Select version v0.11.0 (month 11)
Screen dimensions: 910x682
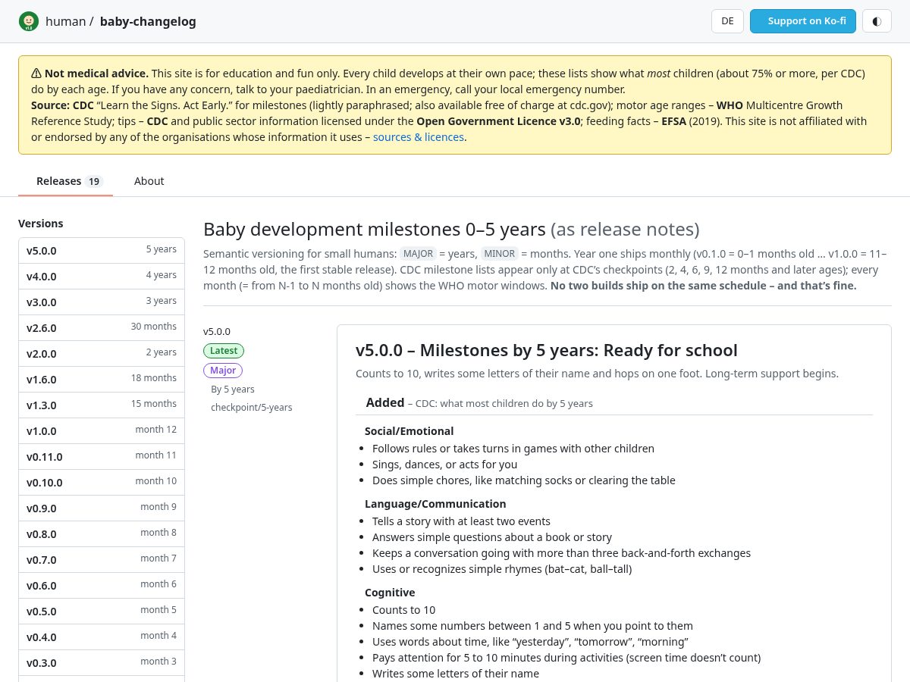(102, 456)
